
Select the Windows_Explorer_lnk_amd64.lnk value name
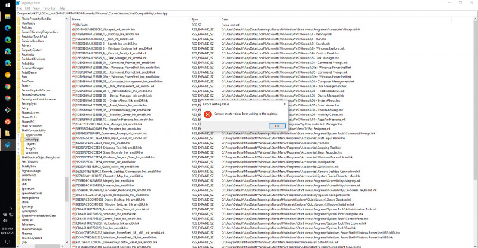[x=114, y=48]
